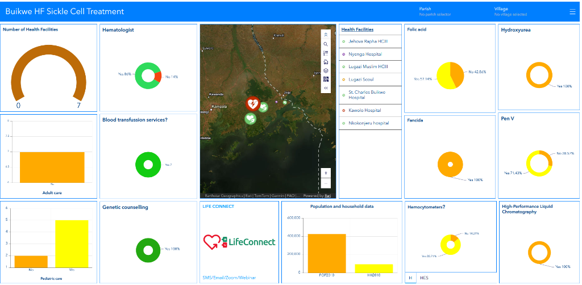The image size is (582, 285).
Task: Click the yellow HH2010 bar
Action: click(x=374, y=269)
